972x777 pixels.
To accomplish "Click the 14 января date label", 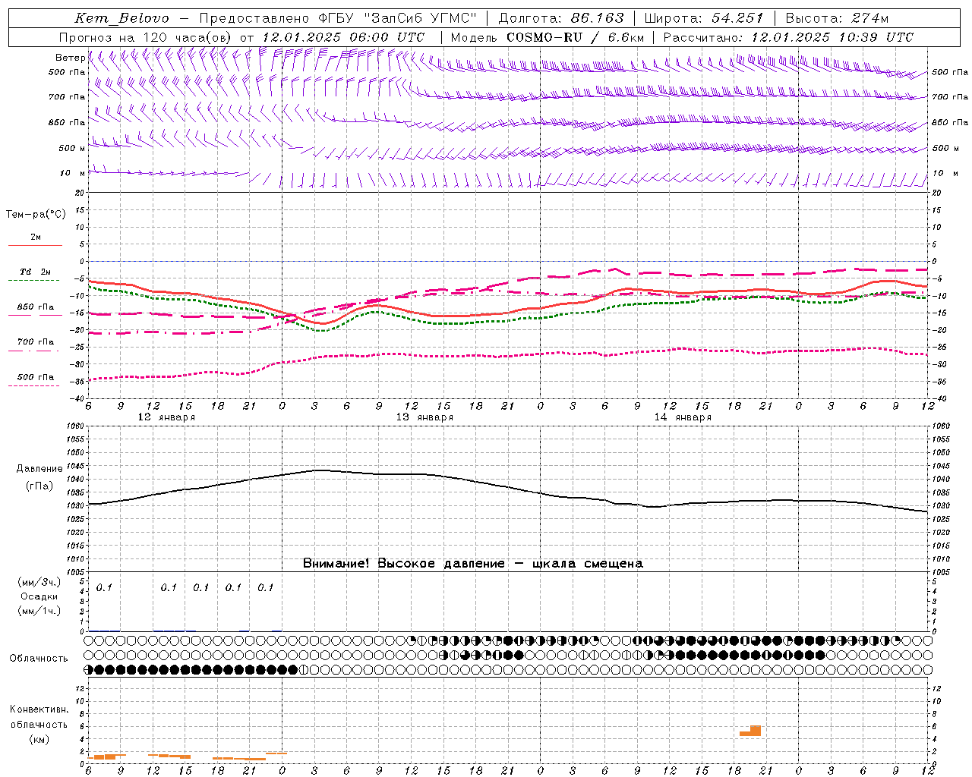I will click(683, 417).
